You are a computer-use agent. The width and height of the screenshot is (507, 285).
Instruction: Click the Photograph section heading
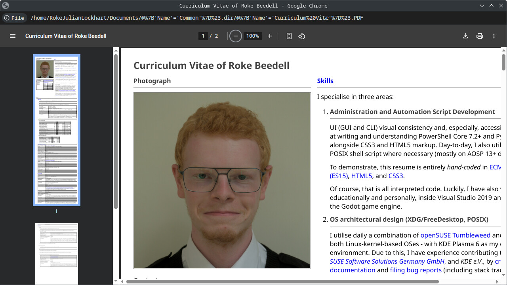tap(152, 81)
